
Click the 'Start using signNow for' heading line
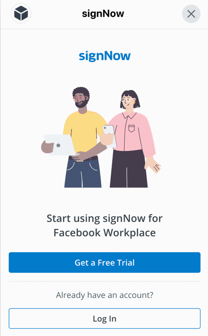[x=105, y=219]
